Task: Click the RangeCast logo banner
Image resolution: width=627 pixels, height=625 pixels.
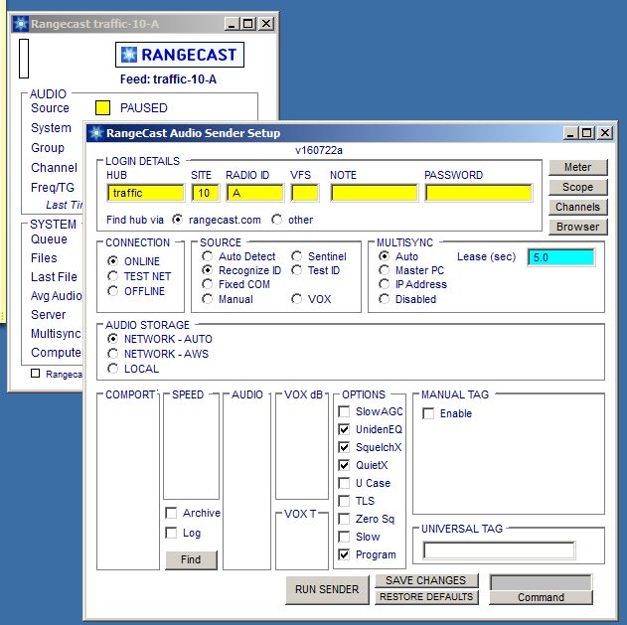Action: click(x=179, y=55)
